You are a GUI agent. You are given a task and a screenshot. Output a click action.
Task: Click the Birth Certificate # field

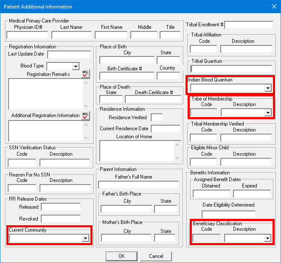(127, 76)
